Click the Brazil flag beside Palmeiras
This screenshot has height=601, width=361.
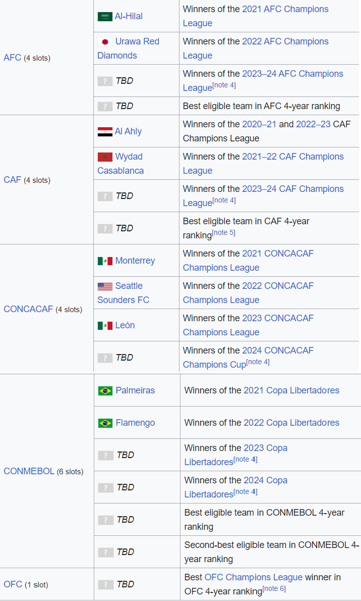pyautogui.click(x=105, y=391)
